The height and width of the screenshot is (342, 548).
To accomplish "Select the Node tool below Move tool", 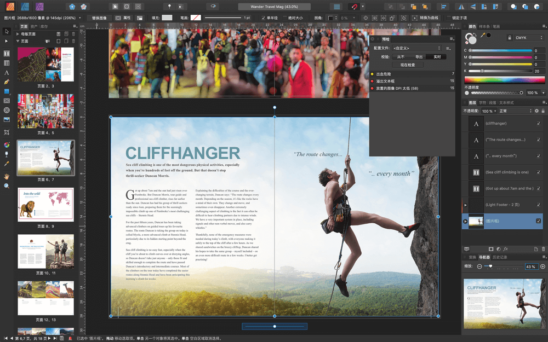I will click(x=6, y=41).
